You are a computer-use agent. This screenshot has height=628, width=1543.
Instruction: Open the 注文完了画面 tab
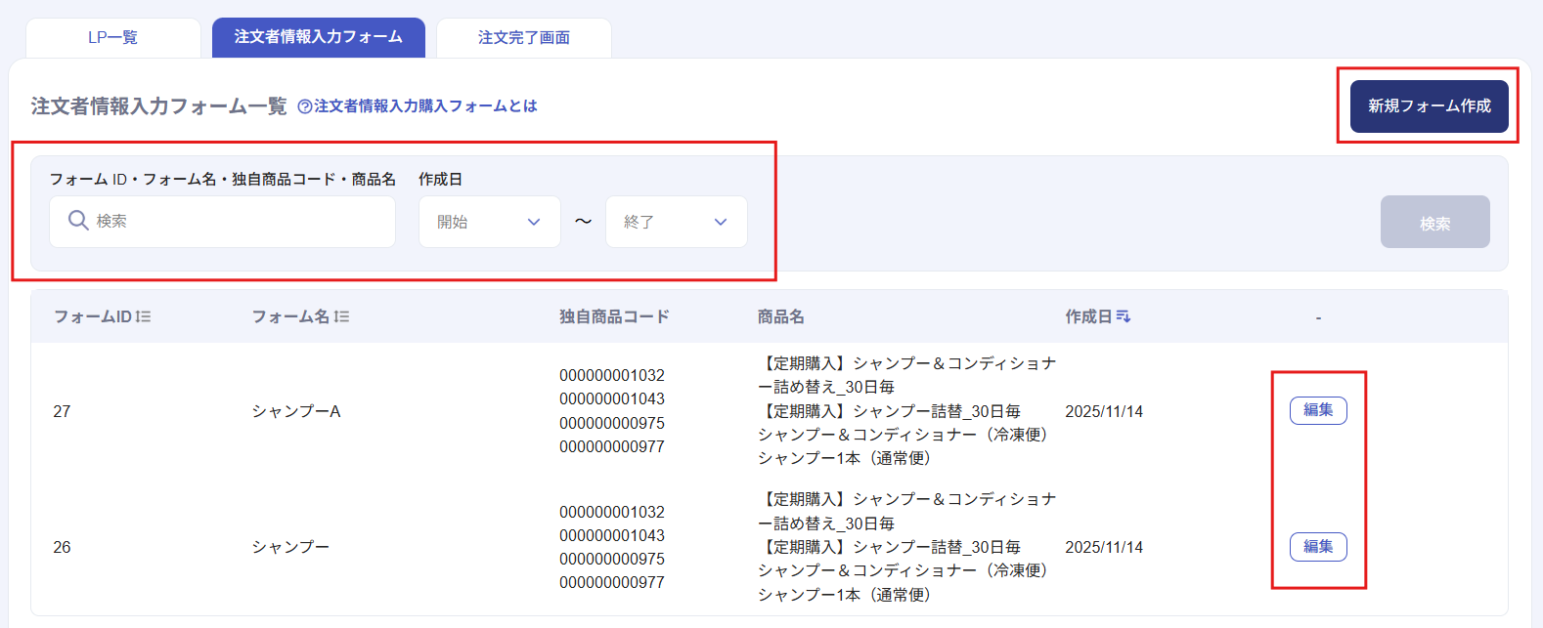click(x=523, y=37)
